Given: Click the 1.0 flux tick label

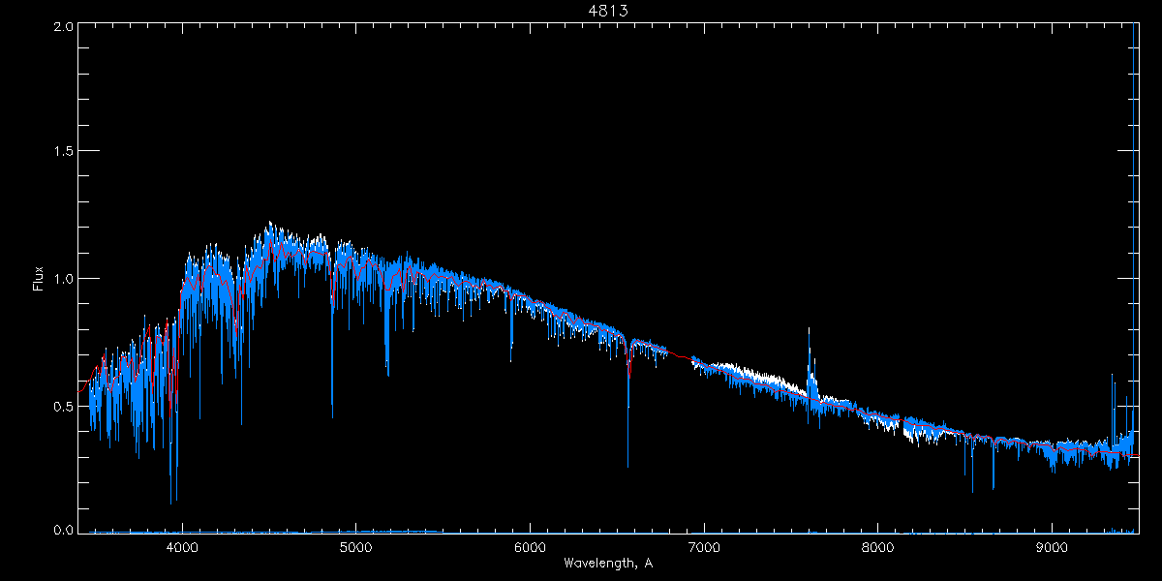Looking at the screenshot, I should pos(62,279).
